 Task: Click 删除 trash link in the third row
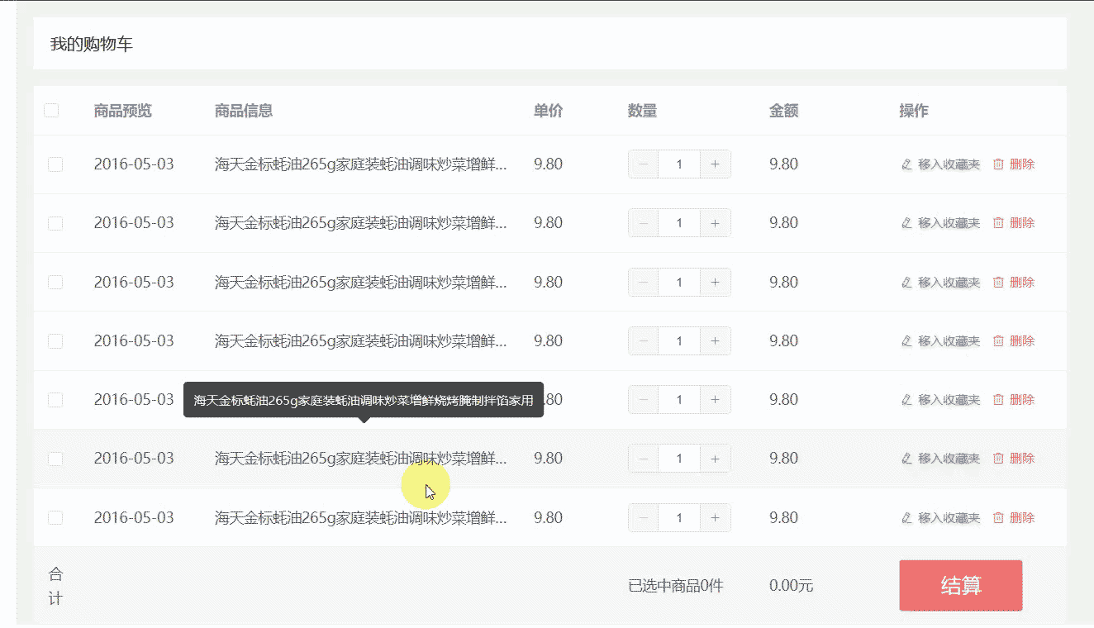click(x=1014, y=282)
